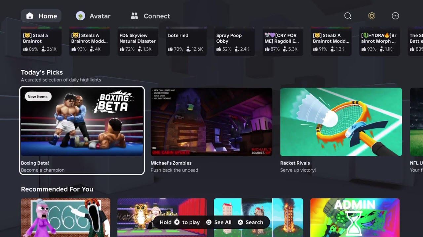Screen dimensions: 423x237
Task: Click player count icon beside 261K
Action: [43, 49]
